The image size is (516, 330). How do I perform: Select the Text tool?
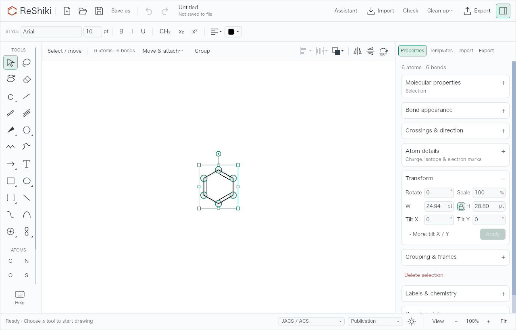(27, 164)
